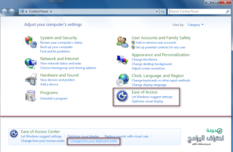Click the Control Panel address bar icon
This screenshot has width=233, height=152.
(x=22, y=11)
